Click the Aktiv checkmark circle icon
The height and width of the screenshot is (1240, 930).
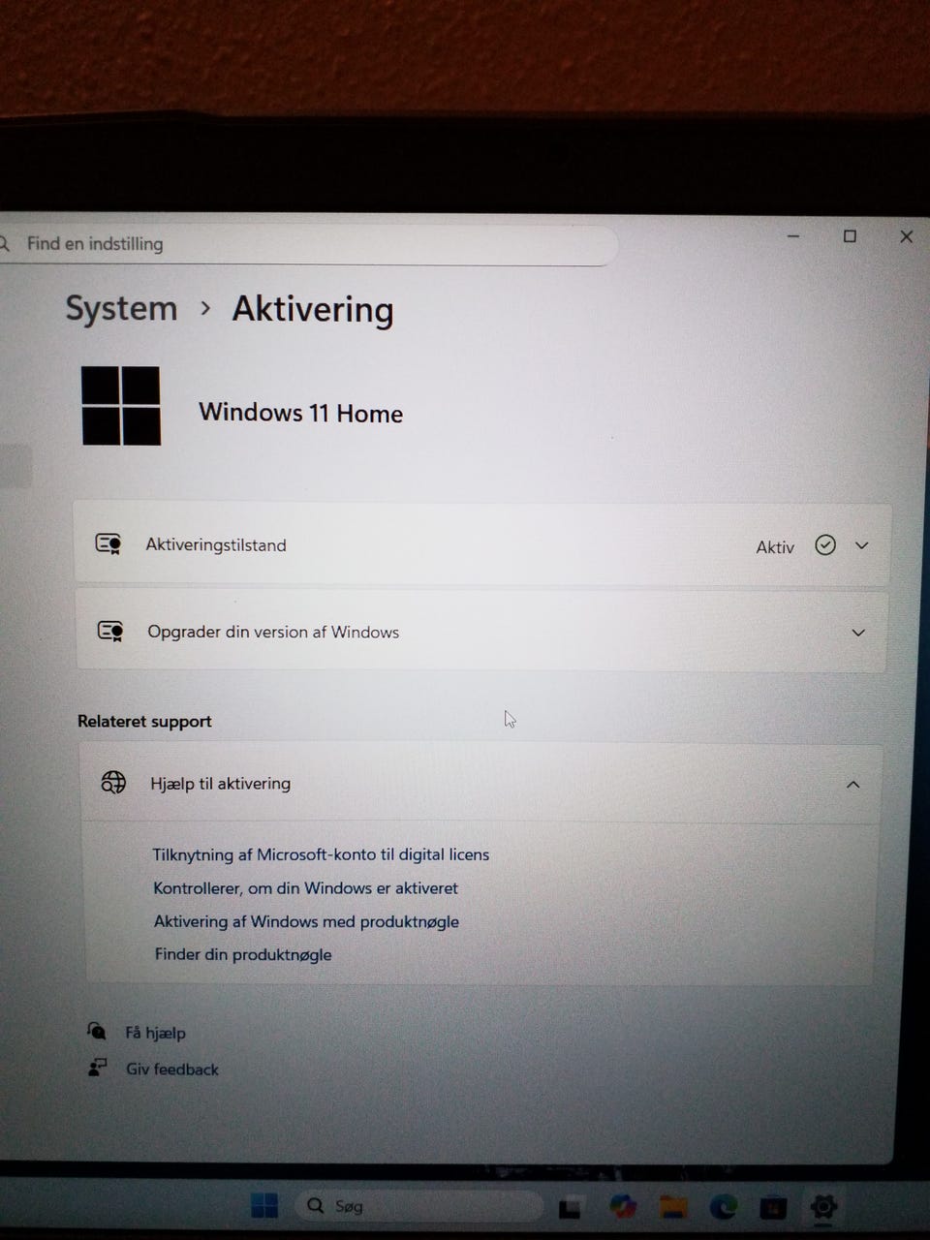pyautogui.click(x=825, y=545)
